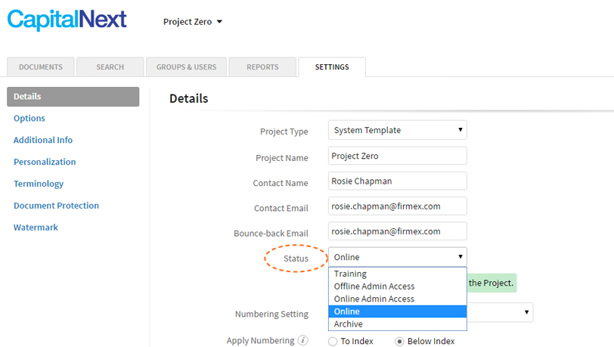Viewport: 614px width, 347px height.
Task: Open the Watermark settings link
Action: point(36,228)
